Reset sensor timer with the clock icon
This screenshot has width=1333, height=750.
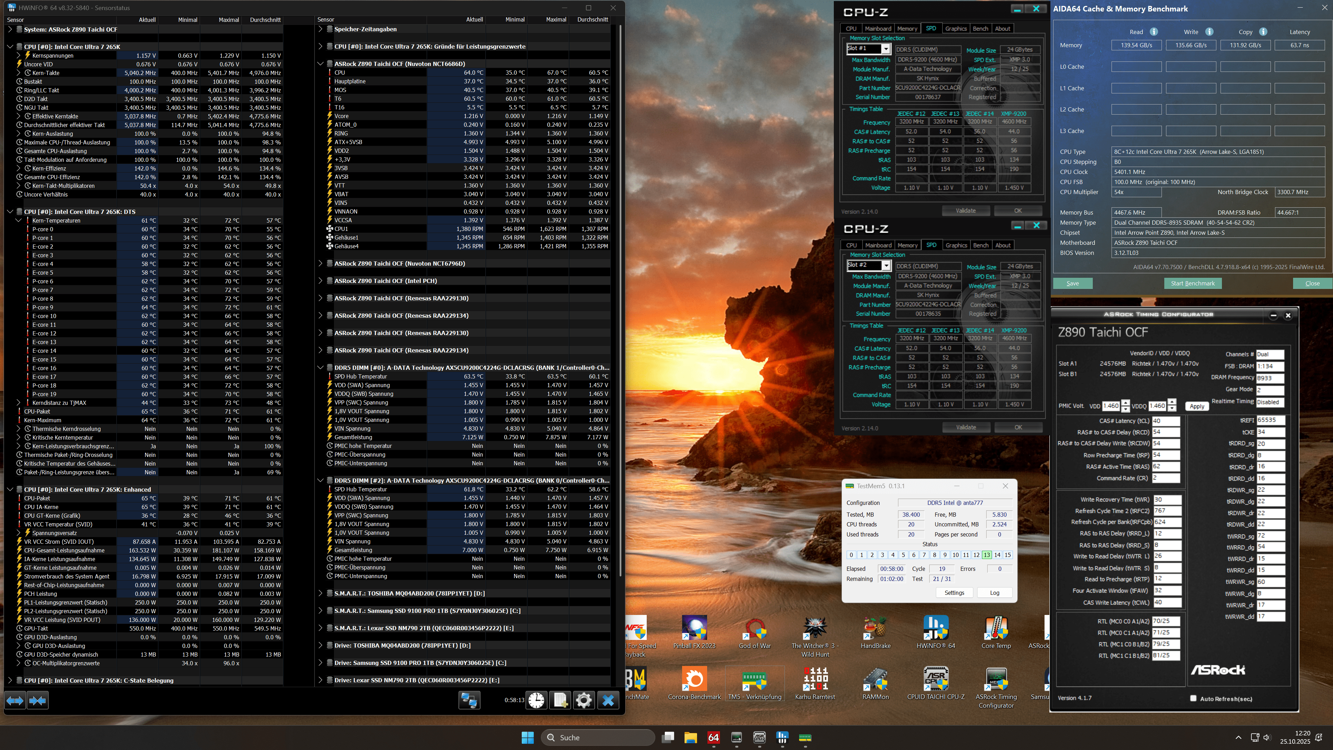tap(537, 700)
